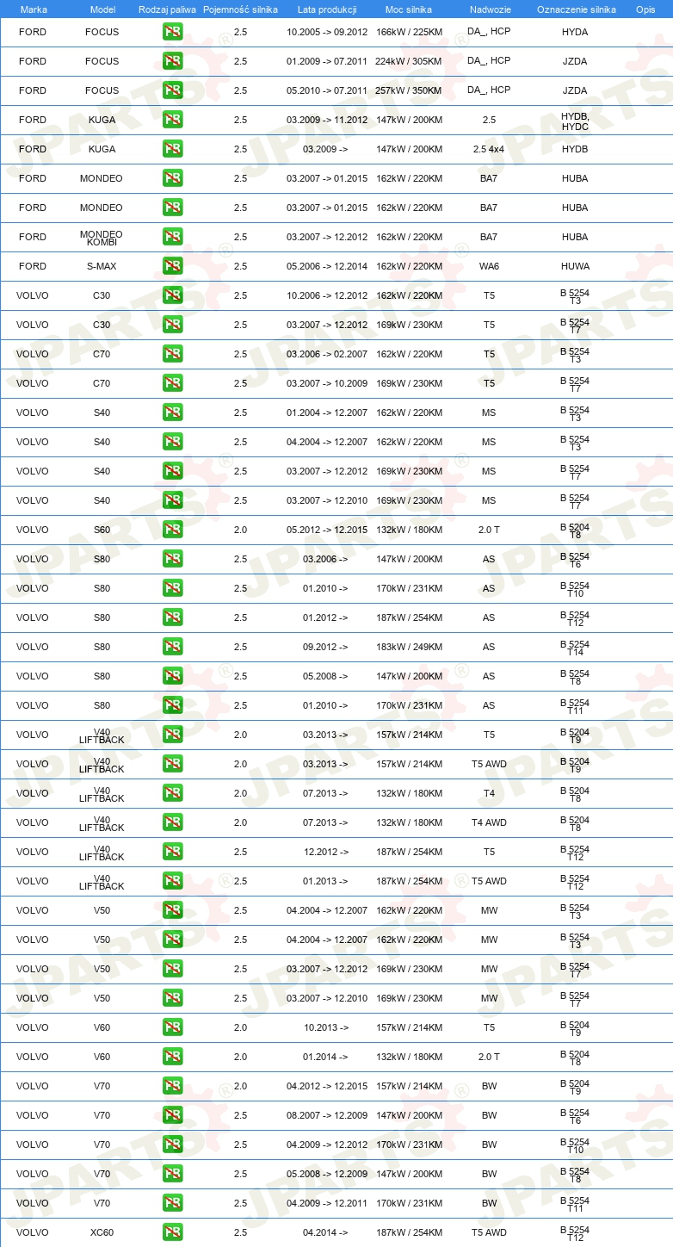Click the Oznaczenie silnika column header
The height and width of the screenshot is (1247, 673).
pyautogui.click(x=576, y=9)
